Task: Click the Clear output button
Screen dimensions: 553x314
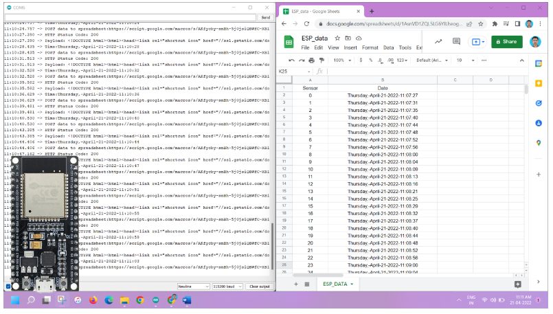Action: tap(260, 286)
